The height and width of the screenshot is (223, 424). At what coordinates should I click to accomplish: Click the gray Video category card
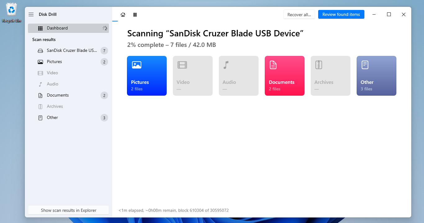click(193, 76)
